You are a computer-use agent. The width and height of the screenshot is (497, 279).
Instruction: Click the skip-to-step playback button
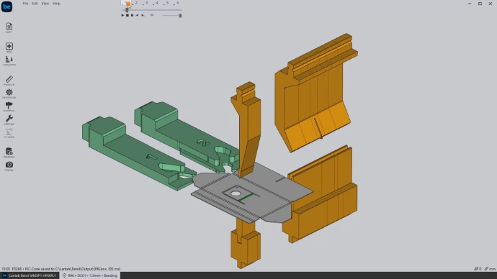[x=133, y=15]
